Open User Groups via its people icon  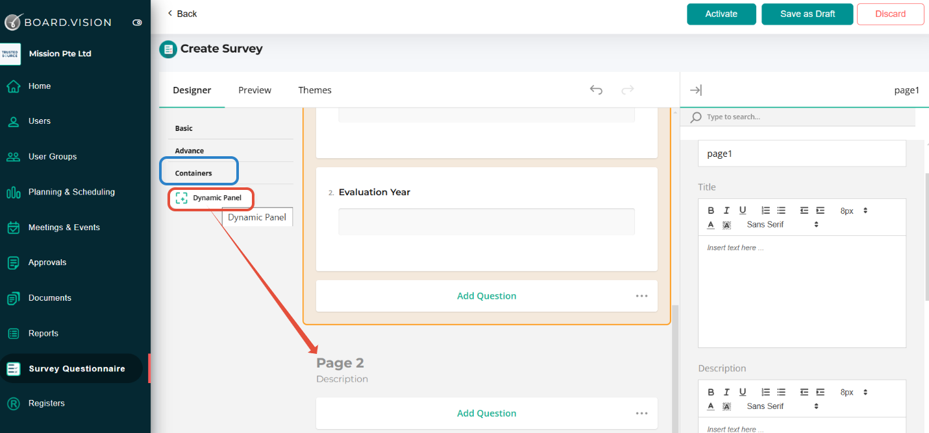coord(13,157)
